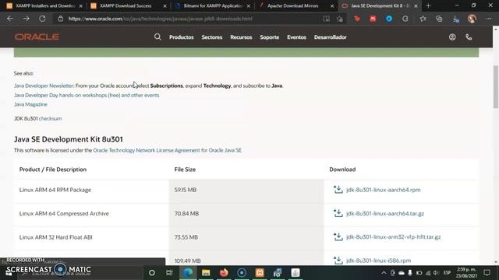The image size is (499, 280).
Task: Click the Oracle contact phone icon
Action: 469,37
